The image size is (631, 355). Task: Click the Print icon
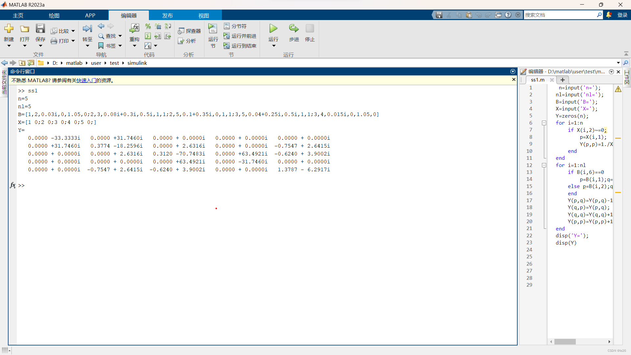(54, 41)
